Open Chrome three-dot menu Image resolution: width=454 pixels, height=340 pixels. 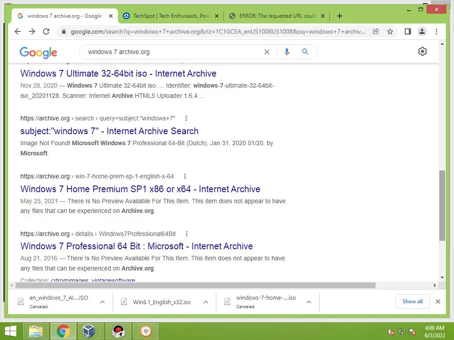[x=436, y=31]
